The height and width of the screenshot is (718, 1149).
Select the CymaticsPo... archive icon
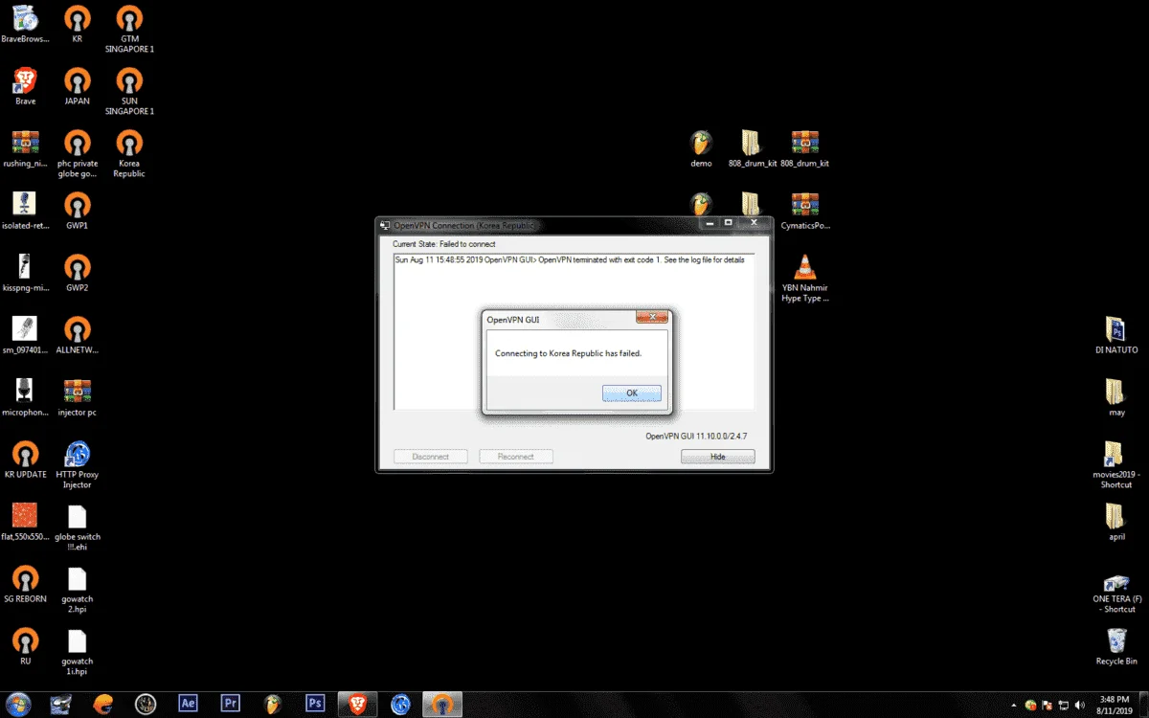coord(804,211)
